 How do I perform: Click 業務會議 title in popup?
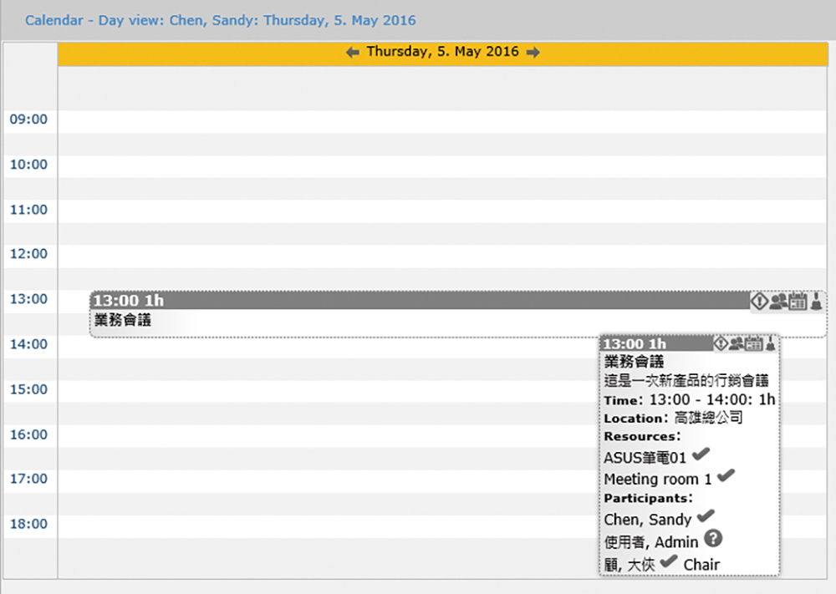click(x=634, y=362)
